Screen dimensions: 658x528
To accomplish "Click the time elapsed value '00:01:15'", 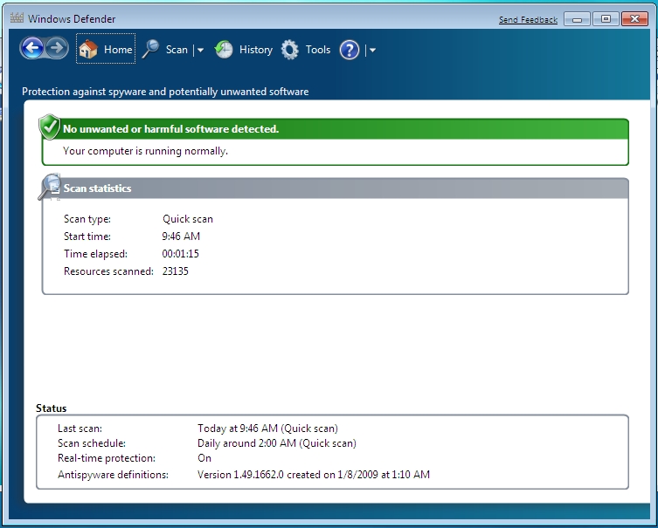I will tap(180, 254).
